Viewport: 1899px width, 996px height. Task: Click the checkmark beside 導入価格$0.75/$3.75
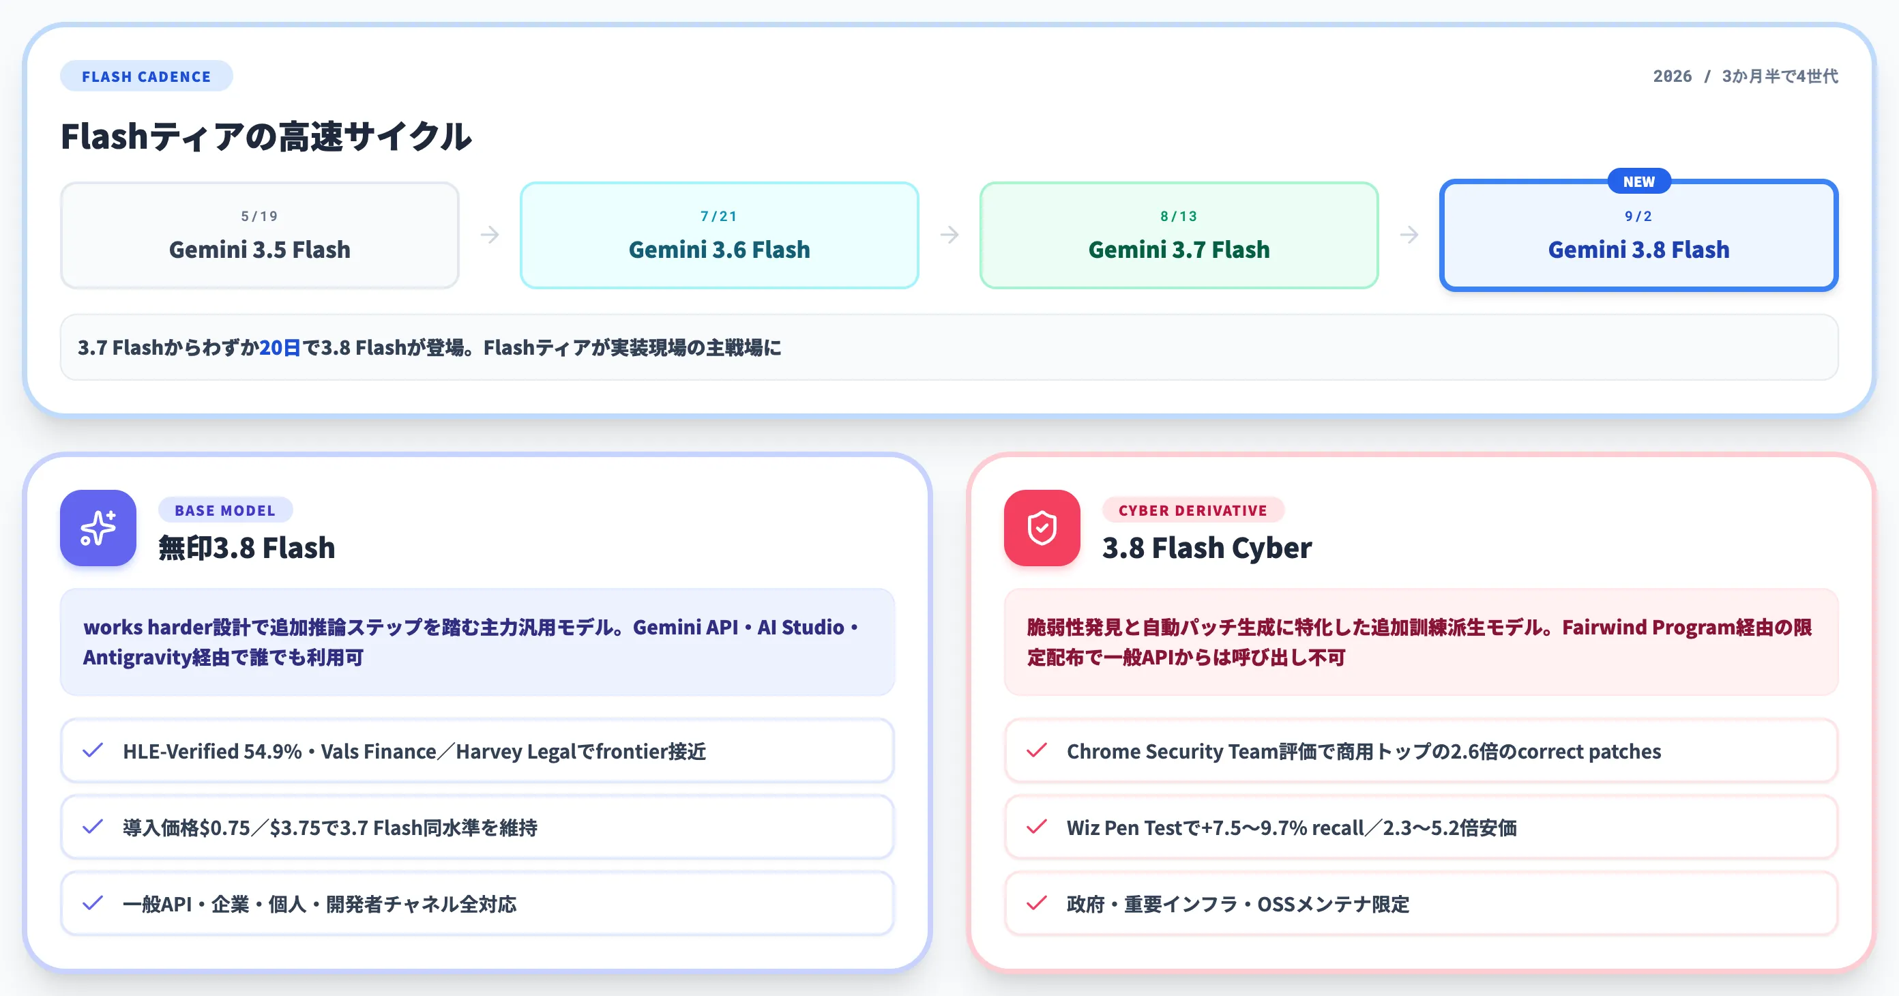click(93, 827)
